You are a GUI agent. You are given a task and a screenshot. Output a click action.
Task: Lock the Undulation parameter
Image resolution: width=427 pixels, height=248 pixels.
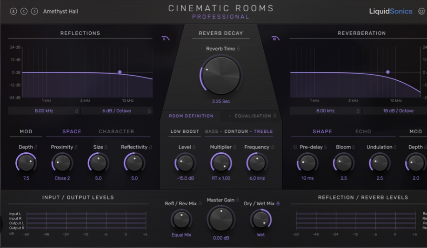click(394, 147)
